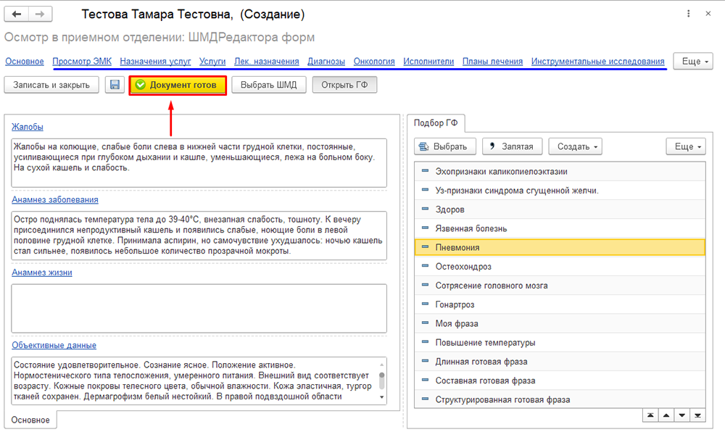Expand the top Еще dropdown in navigation bar
The width and height of the screenshot is (725, 432).
click(693, 61)
